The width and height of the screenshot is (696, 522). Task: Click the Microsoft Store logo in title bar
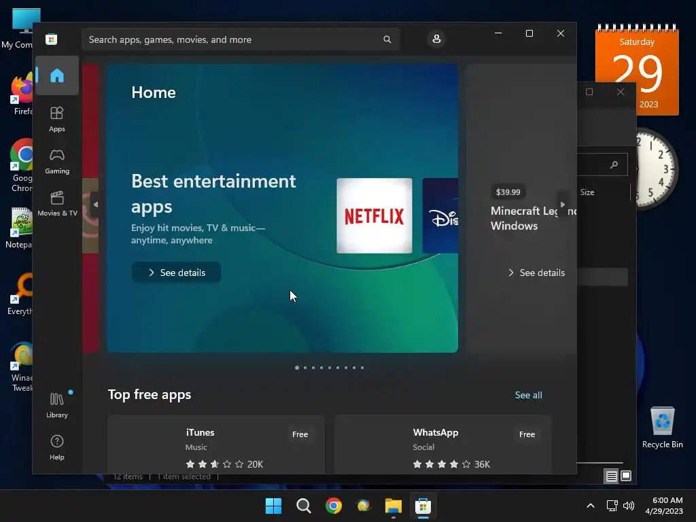tap(52, 39)
